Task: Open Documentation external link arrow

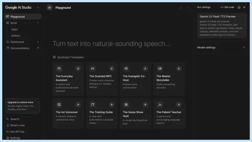Action: tap(38, 48)
